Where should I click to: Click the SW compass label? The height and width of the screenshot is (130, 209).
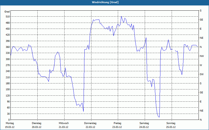[202, 74]
